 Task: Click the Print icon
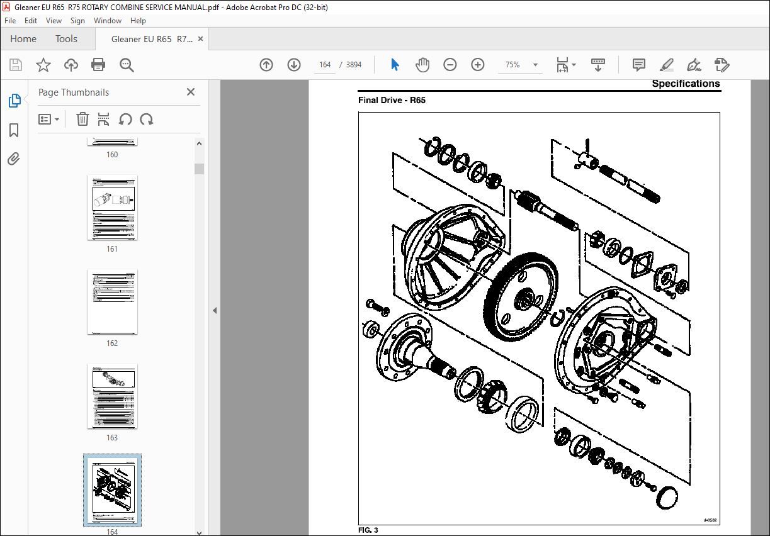98,64
